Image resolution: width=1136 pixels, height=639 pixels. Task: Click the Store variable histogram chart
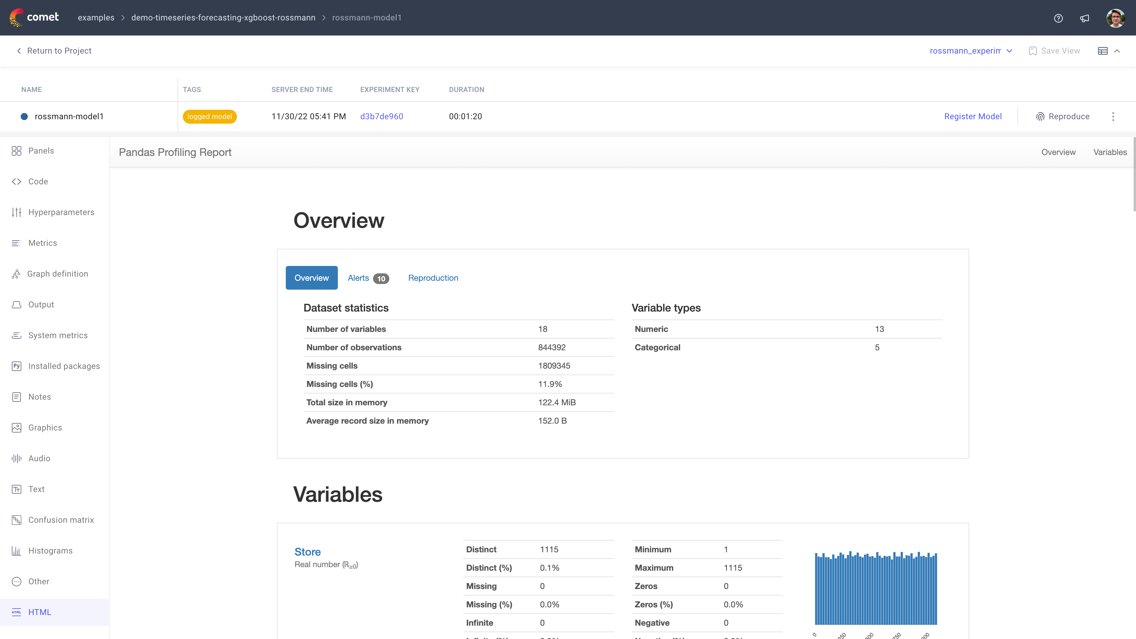(x=875, y=589)
